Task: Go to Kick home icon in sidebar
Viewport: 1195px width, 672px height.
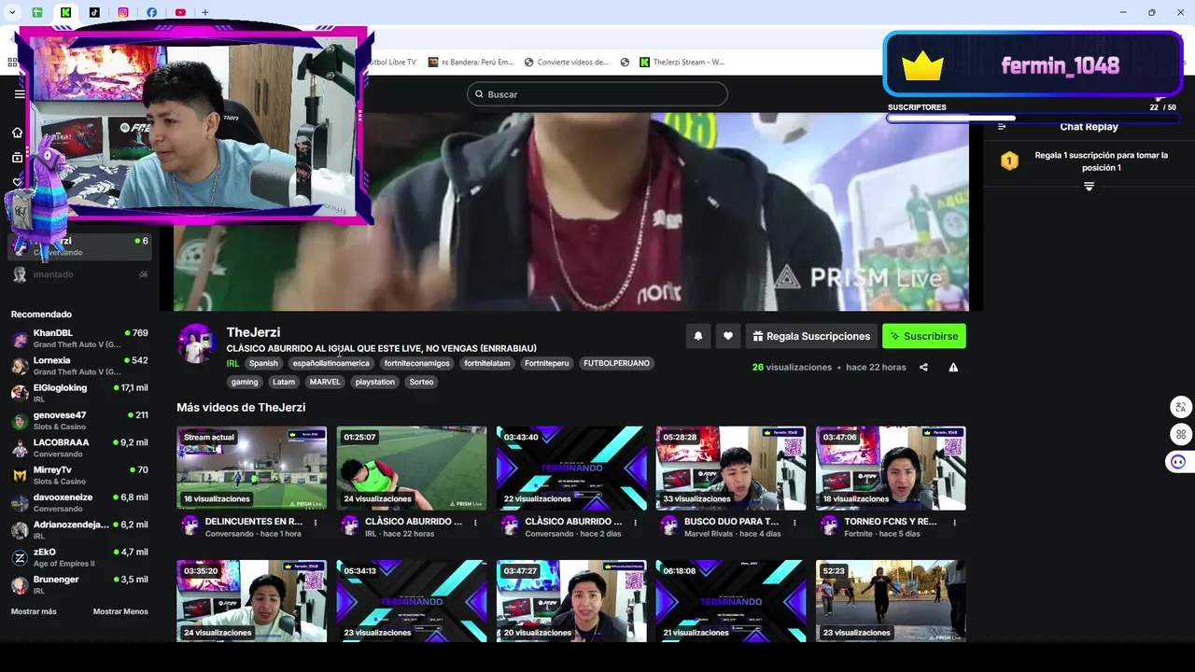Action: 17,133
